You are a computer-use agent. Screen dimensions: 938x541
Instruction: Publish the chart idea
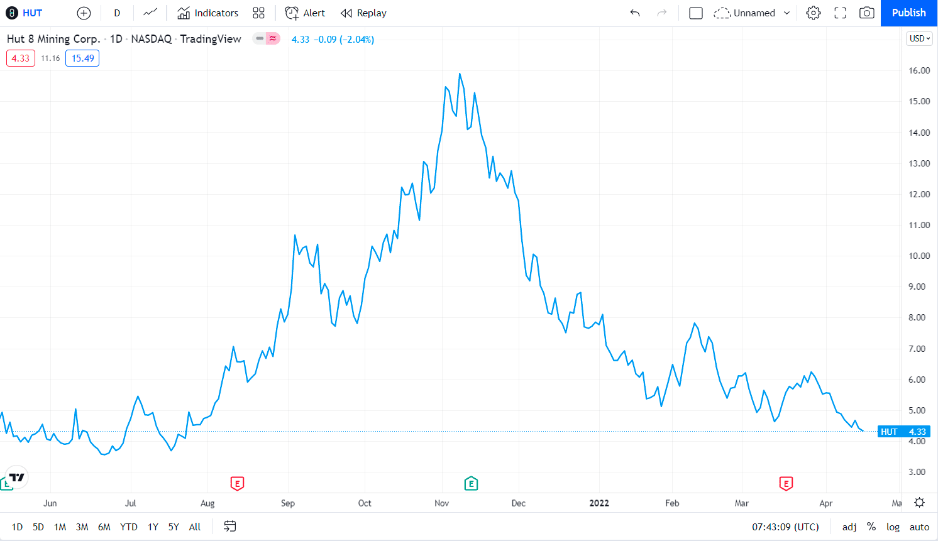pyautogui.click(x=909, y=13)
